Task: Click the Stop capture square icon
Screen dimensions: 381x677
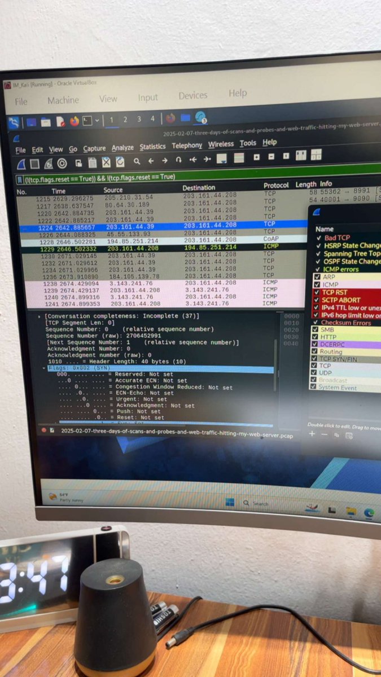Action: [x=34, y=164]
